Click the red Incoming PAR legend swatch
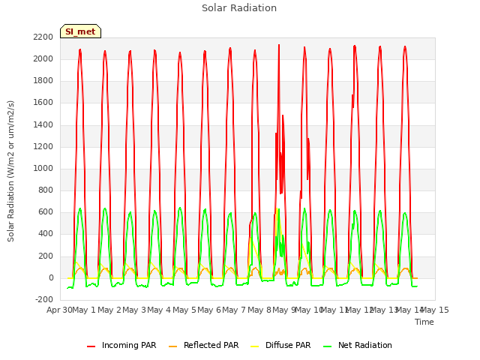480x360 pixels. [x=91, y=346]
